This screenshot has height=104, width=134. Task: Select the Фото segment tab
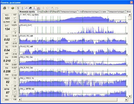tap(48, 12)
